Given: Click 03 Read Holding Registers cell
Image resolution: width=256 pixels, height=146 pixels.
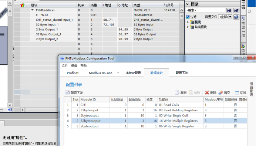Looking at the screenshot, I should (181, 110).
